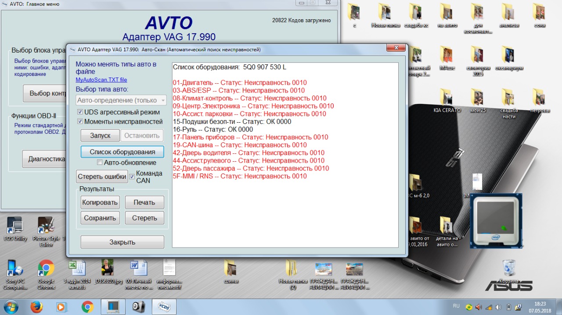562x315 pixels.
Task: Click the Стереть ошибки button
Action: tap(102, 177)
